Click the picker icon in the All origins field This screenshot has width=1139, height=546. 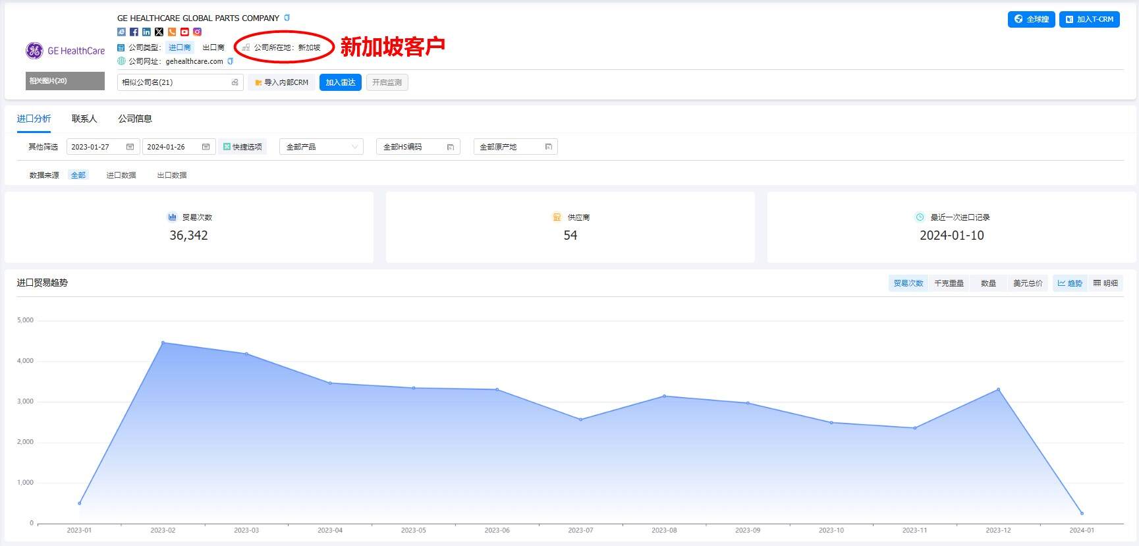[x=548, y=147]
